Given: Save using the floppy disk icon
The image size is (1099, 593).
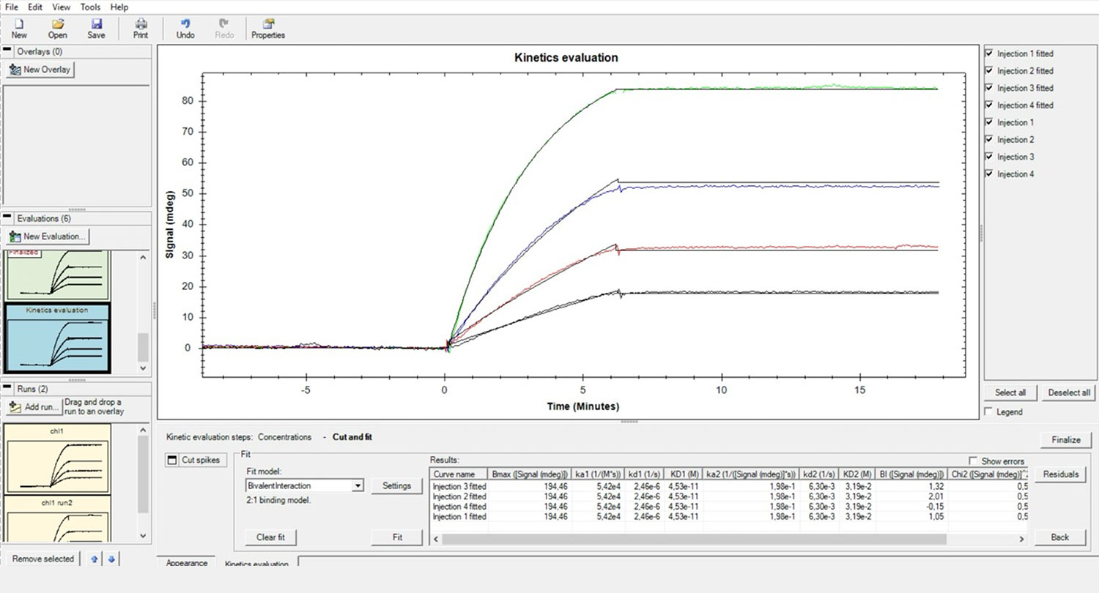Looking at the screenshot, I should [96, 24].
